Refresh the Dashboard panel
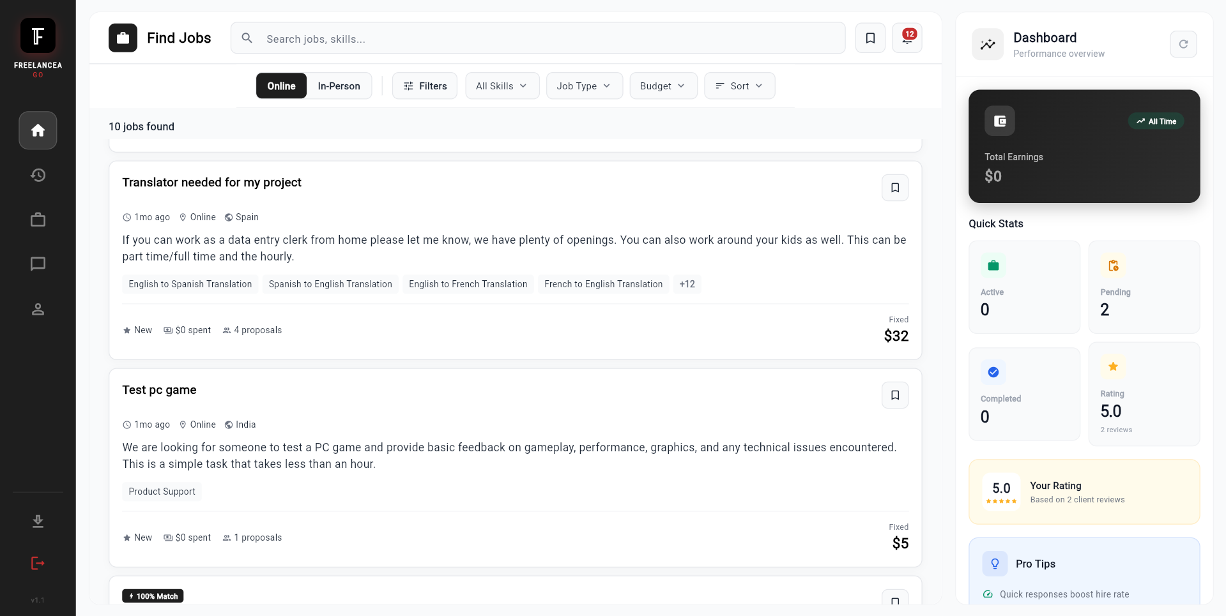Screen dimensions: 1226x616 click(1184, 43)
